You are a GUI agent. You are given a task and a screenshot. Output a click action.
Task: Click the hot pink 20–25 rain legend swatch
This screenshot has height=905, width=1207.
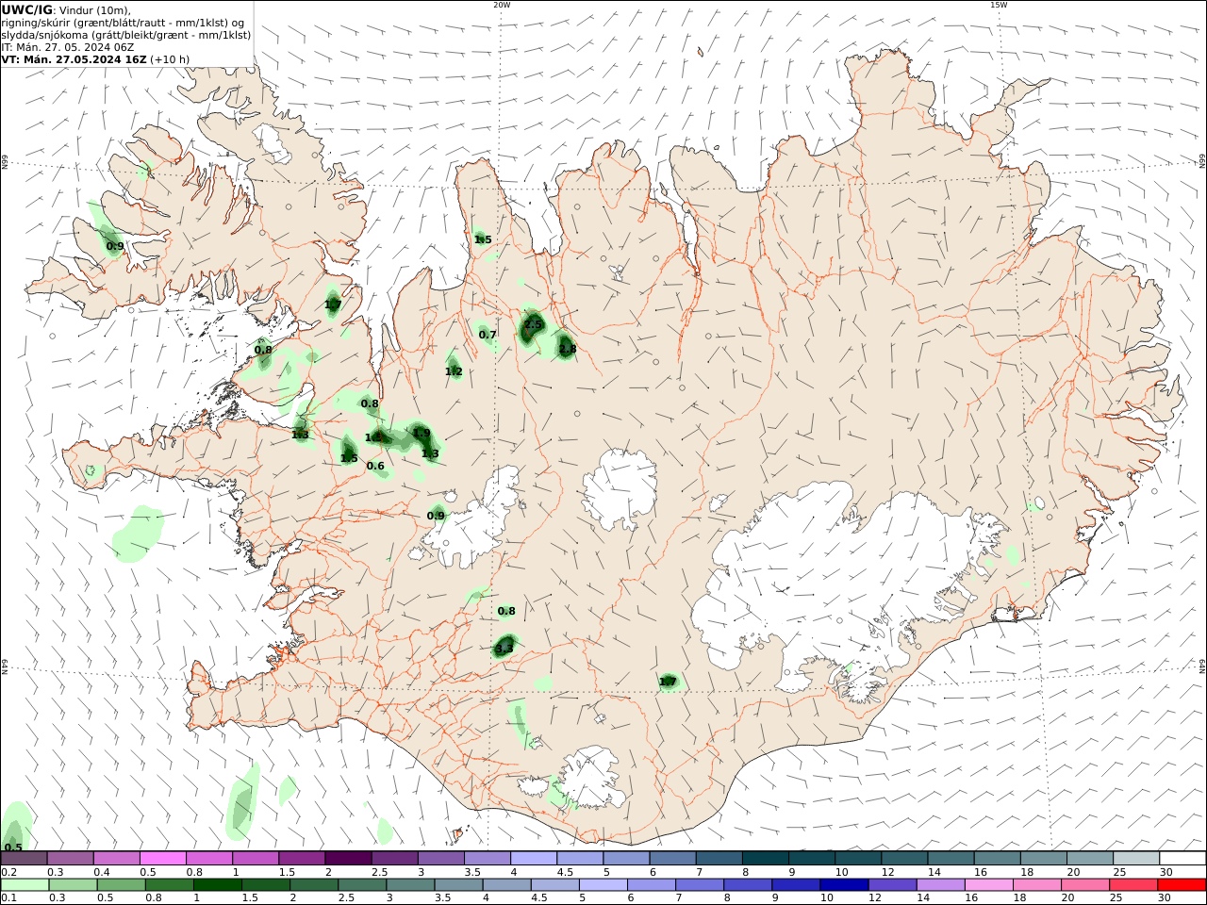pyautogui.click(x=1084, y=885)
